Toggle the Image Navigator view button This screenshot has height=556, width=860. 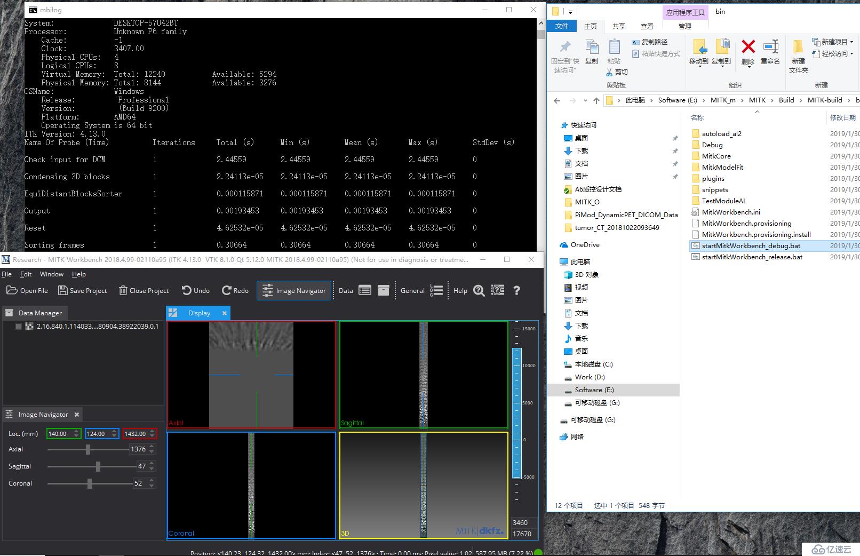coord(294,290)
